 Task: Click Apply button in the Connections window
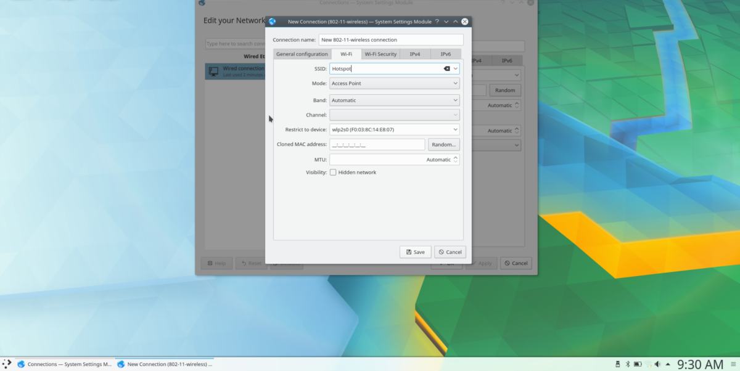[x=481, y=264]
